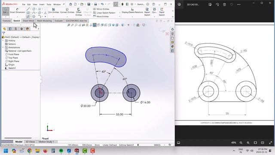
Task: Open the PropertyManager tab
Action: pos(10,29)
